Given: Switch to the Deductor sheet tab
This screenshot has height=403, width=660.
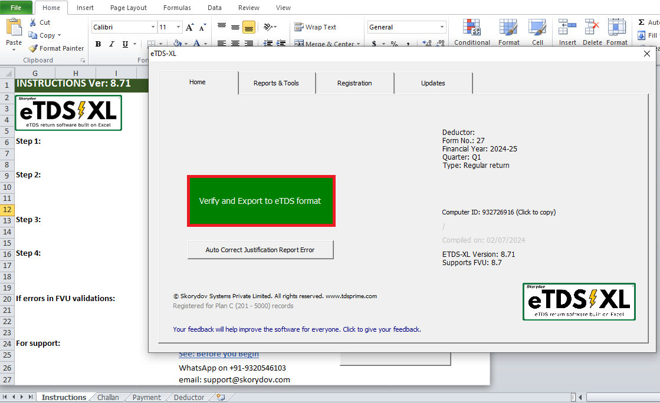Looking at the screenshot, I should coord(189,397).
